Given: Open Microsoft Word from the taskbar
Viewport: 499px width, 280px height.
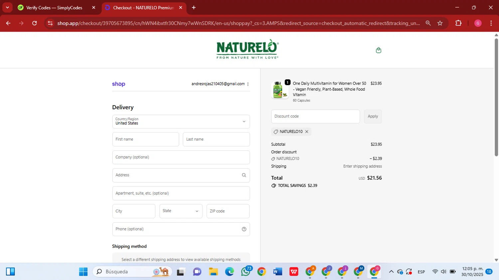Looking at the screenshot, I should click(277, 272).
